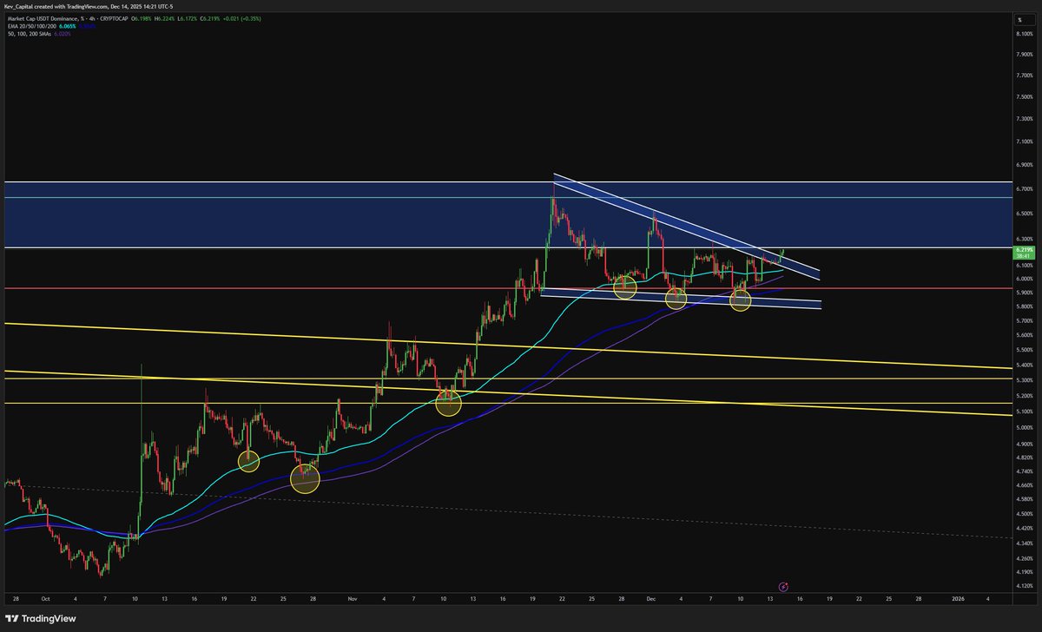Screen dimensions: 1042x632
Task: Click the 2026 label on the time axis
Action: [959, 599]
